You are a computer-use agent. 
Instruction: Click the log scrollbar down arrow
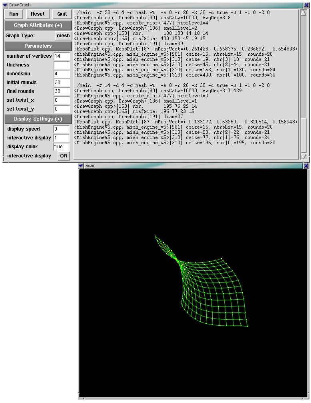point(303,156)
